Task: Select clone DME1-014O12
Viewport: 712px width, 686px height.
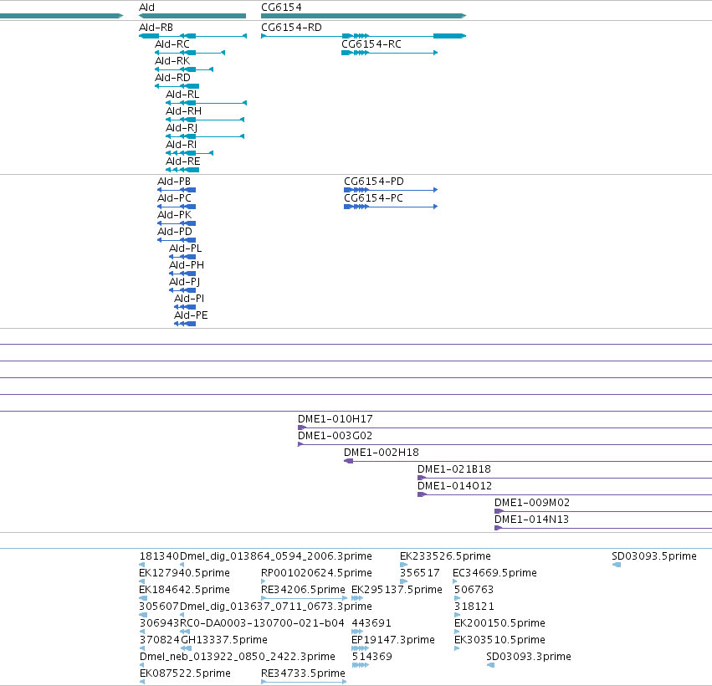Action: pyautogui.click(x=454, y=486)
